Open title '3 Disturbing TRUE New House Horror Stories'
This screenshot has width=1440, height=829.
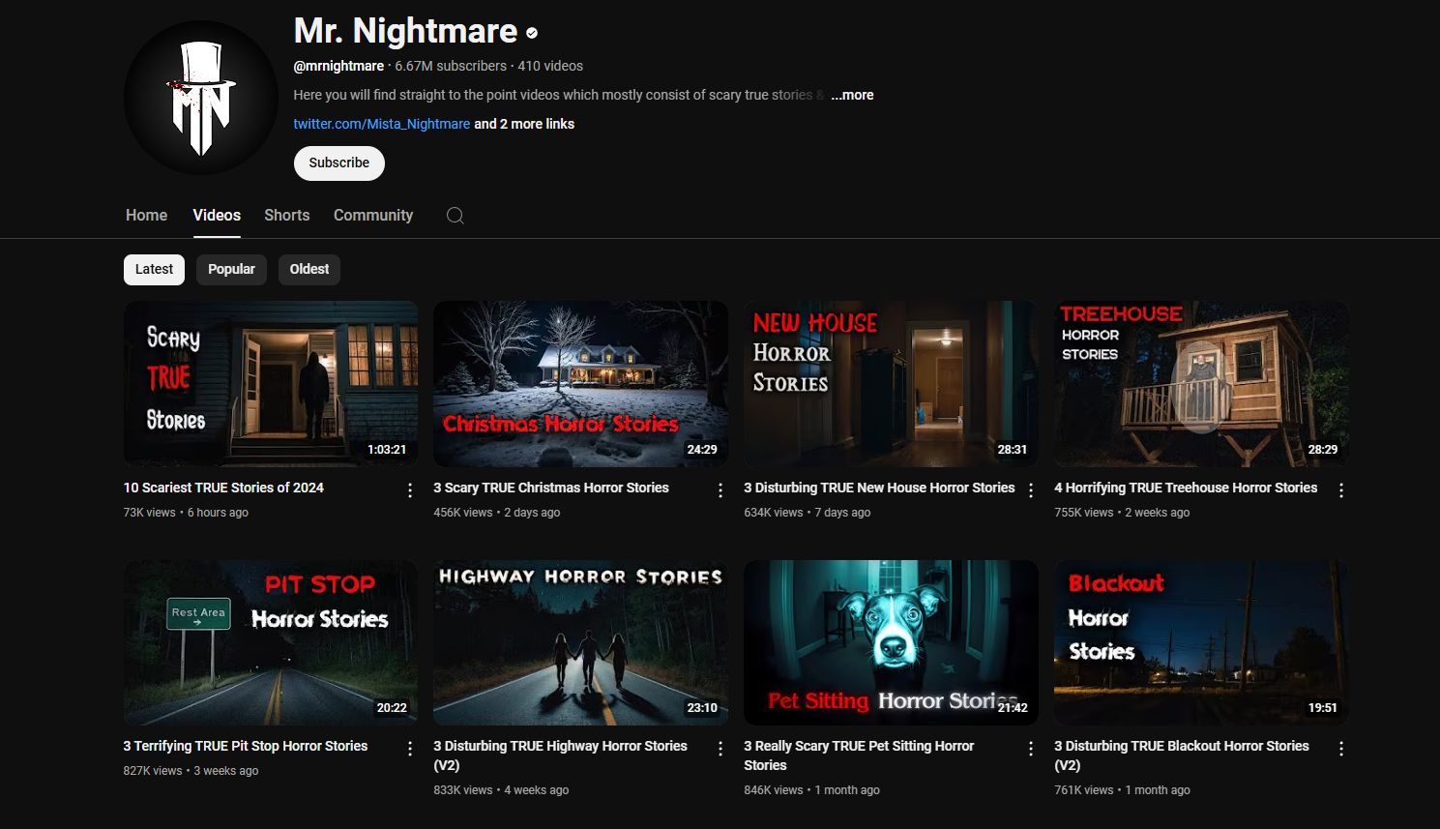[879, 488]
